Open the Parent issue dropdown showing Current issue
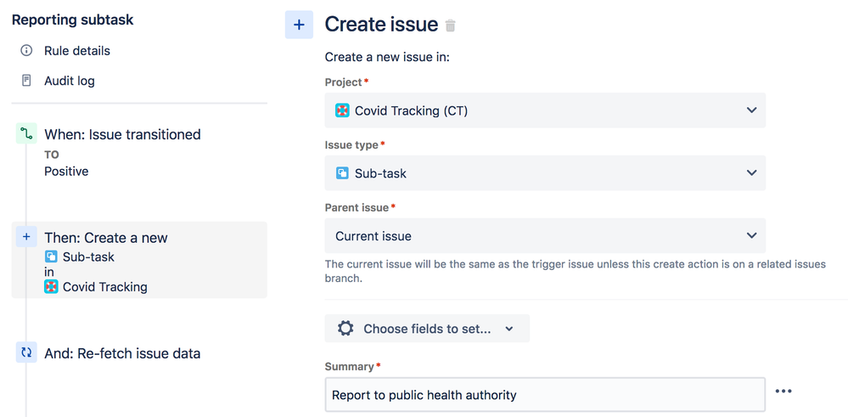 pos(545,236)
